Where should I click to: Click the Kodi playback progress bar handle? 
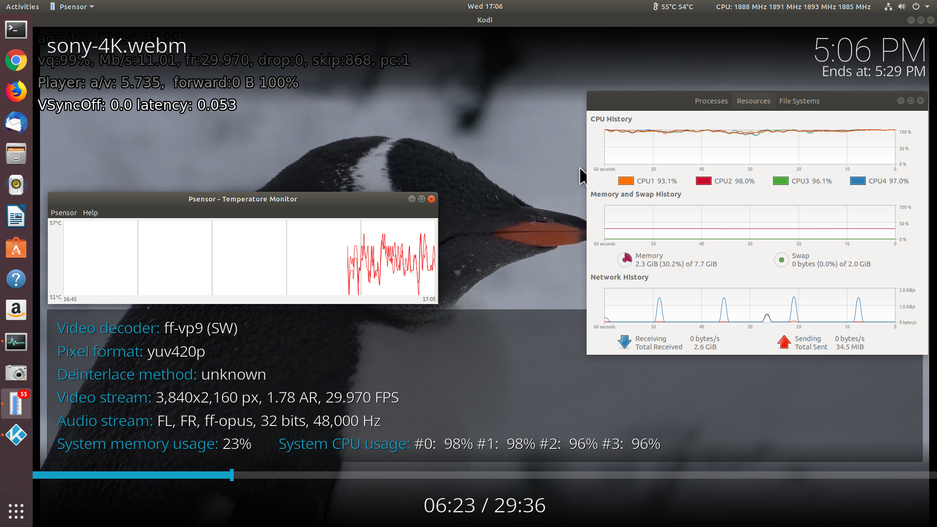[x=232, y=475]
